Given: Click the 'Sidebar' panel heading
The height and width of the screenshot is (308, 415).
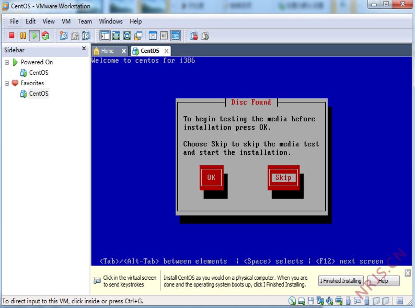Looking at the screenshot, I should tap(14, 50).
